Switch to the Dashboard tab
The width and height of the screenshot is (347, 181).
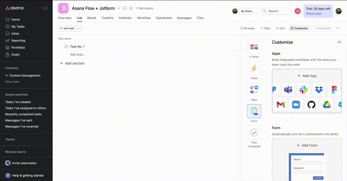164,18
